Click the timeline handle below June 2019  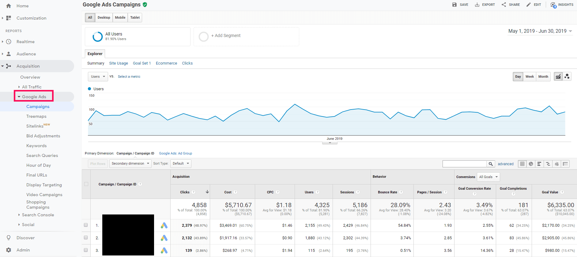pos(330,143)
